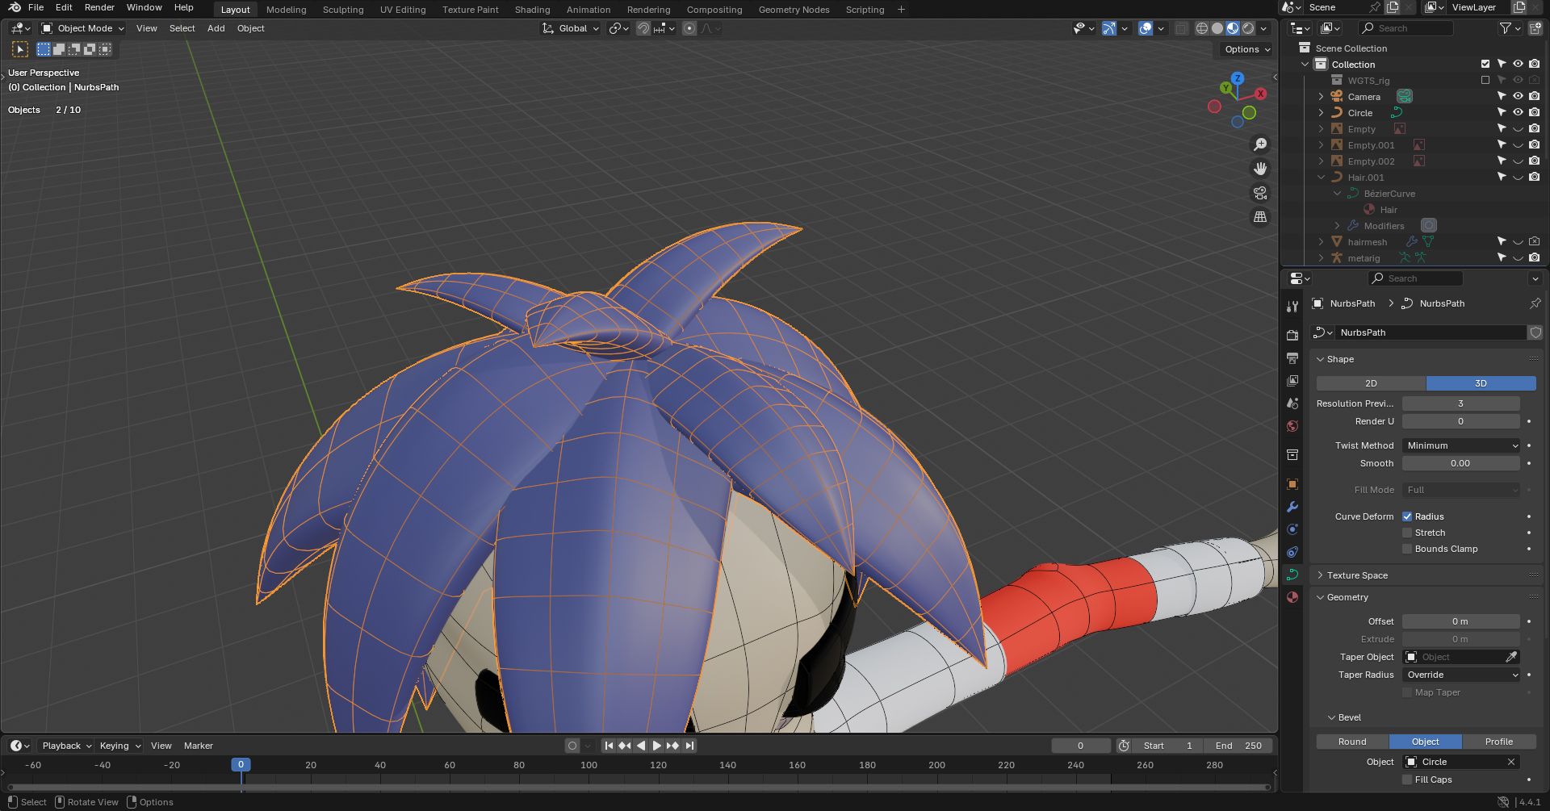Toggle camera view icon in viewport
This screenshot has height=811, width=1550.
(1259, 193)
